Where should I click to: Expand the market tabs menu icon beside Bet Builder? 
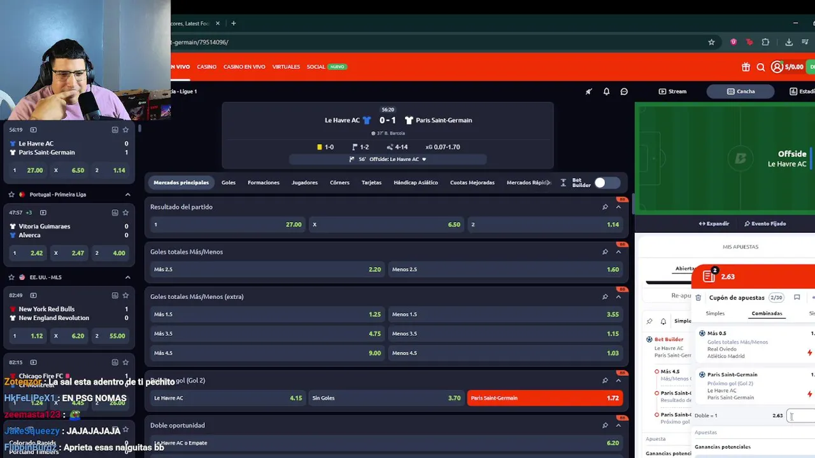tap(563, 183)
